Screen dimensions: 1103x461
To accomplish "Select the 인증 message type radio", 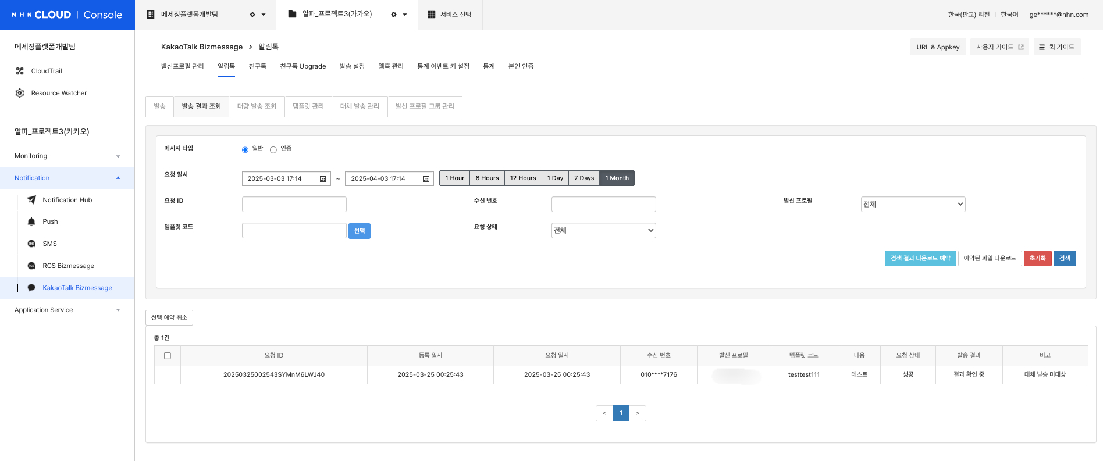I will point(273,150).
